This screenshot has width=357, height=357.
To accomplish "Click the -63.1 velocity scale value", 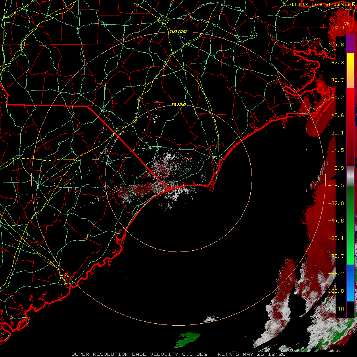I will click(x=336, y=238).
